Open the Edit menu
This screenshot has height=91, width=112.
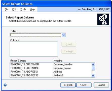pos(14,9)
